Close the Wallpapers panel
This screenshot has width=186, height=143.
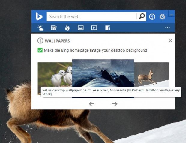(x=170, y=41)
